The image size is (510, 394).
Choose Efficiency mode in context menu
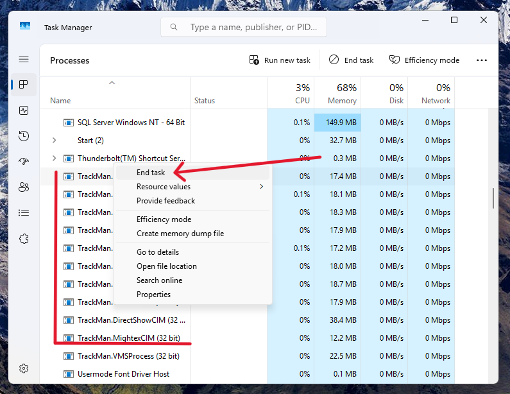192,219
